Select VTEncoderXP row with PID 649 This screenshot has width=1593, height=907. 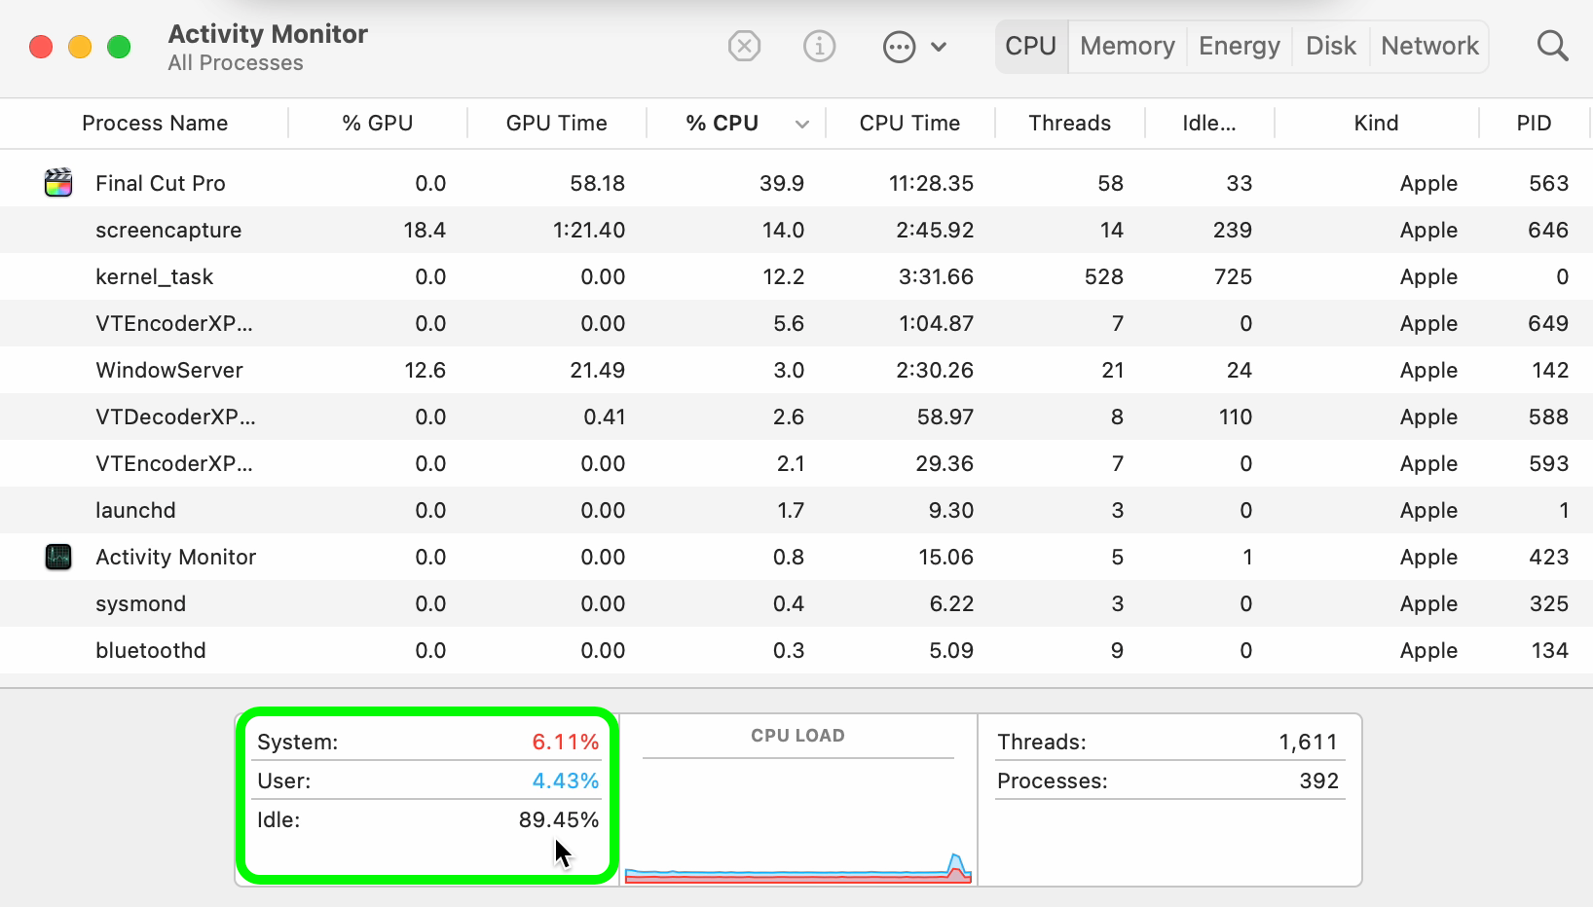[796, 323]
